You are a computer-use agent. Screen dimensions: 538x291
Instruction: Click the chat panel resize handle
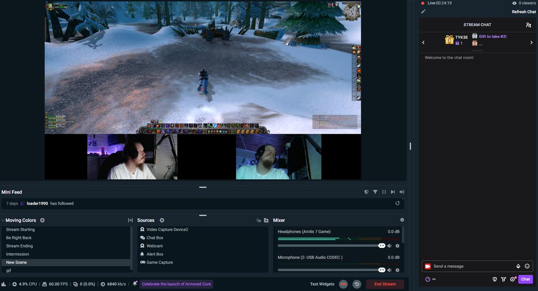click(410, 146)
